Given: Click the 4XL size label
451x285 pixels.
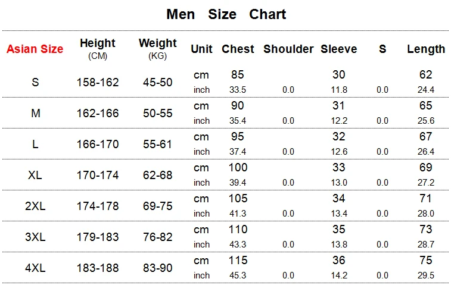Looking at the screenshot, I should (35, 268).
